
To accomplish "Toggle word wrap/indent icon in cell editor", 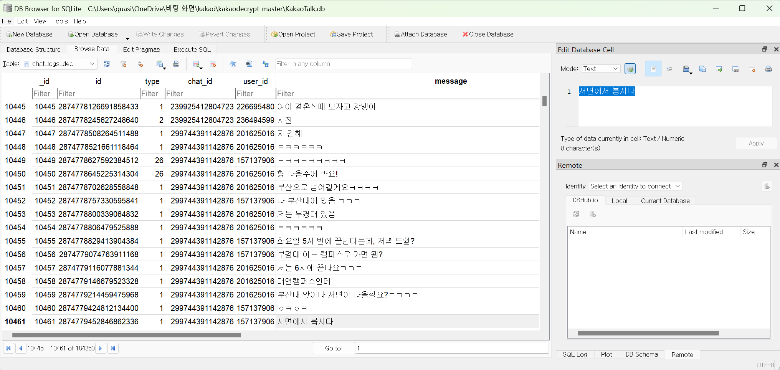I will click(669, 69).
